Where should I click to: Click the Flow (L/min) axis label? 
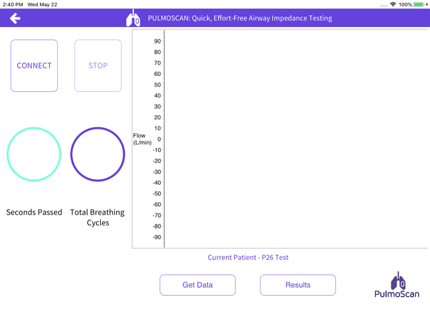click(x=142, y=139)
